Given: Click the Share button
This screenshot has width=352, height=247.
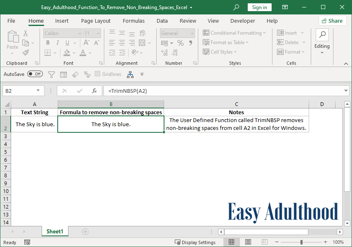Looking at the screenshot, I should click(x=332, y=21).
